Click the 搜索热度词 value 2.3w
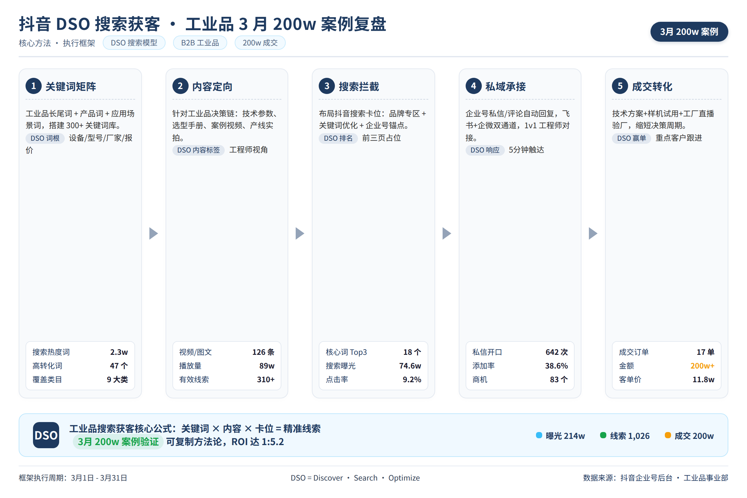 click(x=119, y=352)
